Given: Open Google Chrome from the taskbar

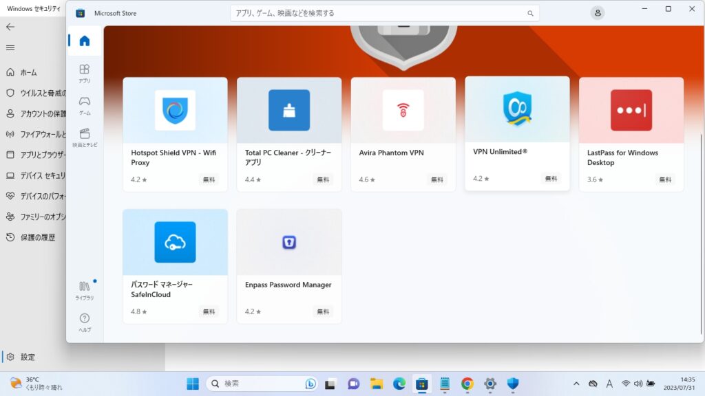Looking at the screenshot, I should [x=467, y=384].
